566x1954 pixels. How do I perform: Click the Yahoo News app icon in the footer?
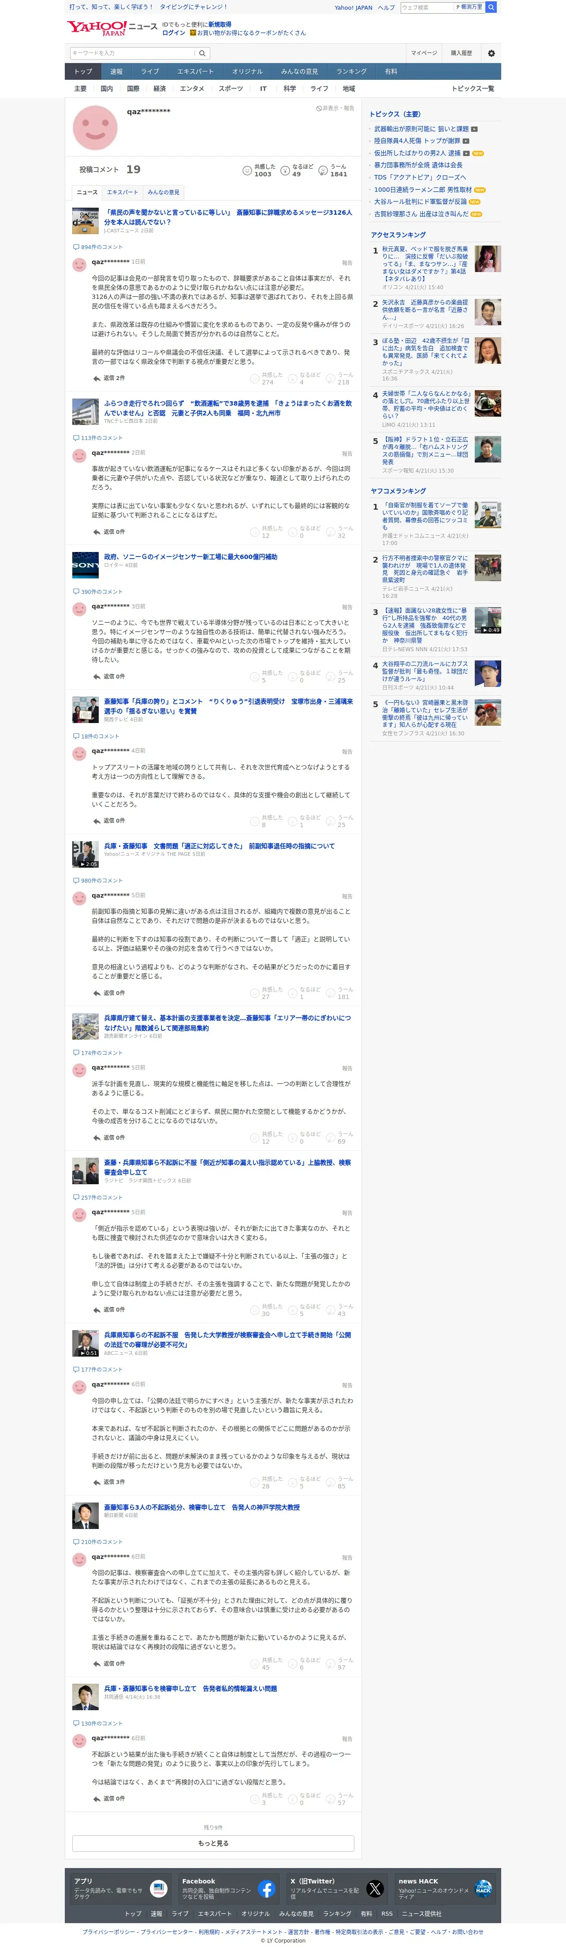pos(159,1889)
